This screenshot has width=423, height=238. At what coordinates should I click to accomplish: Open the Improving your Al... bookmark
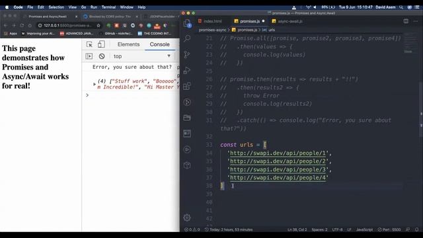[x=38, y=34]
